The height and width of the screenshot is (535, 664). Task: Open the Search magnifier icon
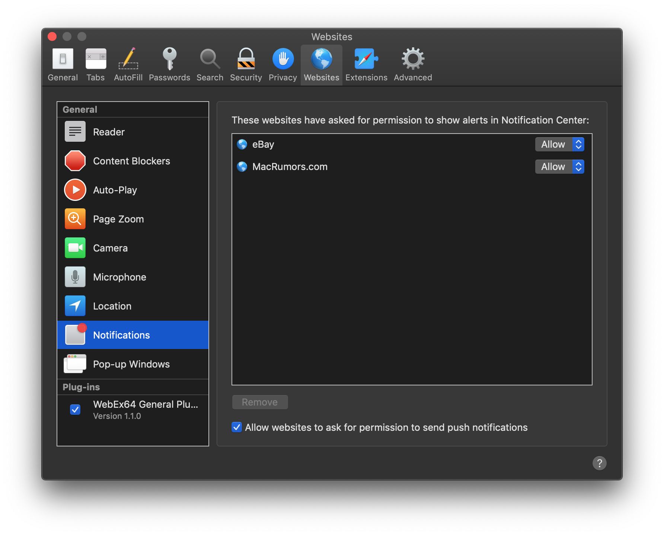point(210,59)
